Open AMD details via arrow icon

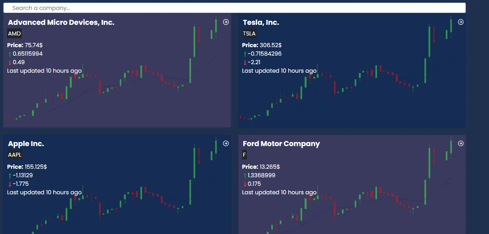[x=226, y=22]
